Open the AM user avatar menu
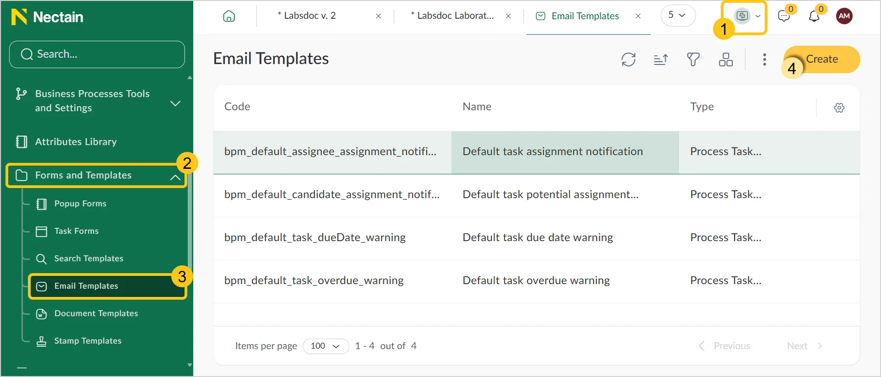The height and width of the screenshot is (377, 881). (844, 16)
